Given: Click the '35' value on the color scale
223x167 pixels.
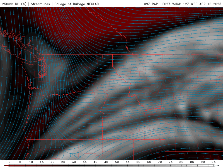Looking at the screenshot, I should pyautogui.click(x=85, y=162).
